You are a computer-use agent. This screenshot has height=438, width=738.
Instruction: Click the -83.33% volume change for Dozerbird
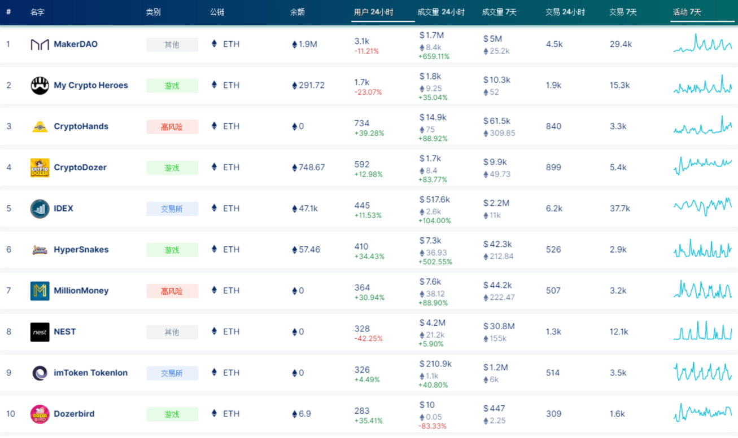[433, 426]
